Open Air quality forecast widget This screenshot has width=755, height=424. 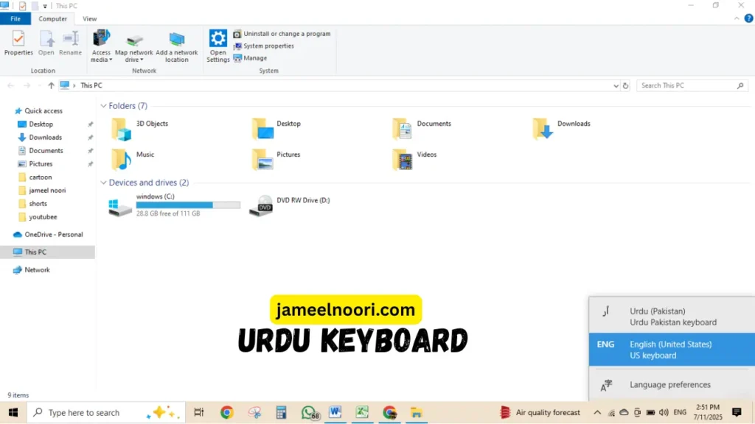(x=540, y=412)
